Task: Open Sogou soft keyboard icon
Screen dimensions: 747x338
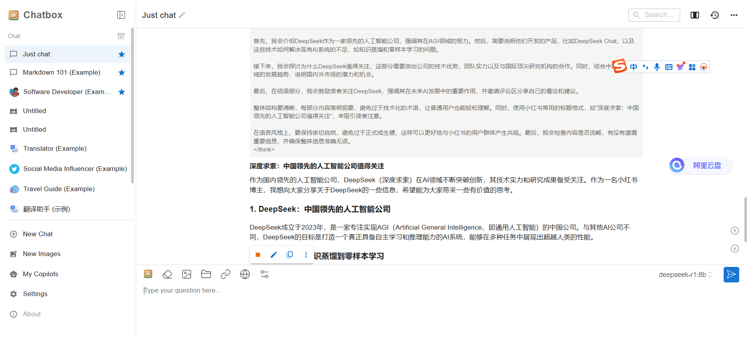Action: pos(669,67)
